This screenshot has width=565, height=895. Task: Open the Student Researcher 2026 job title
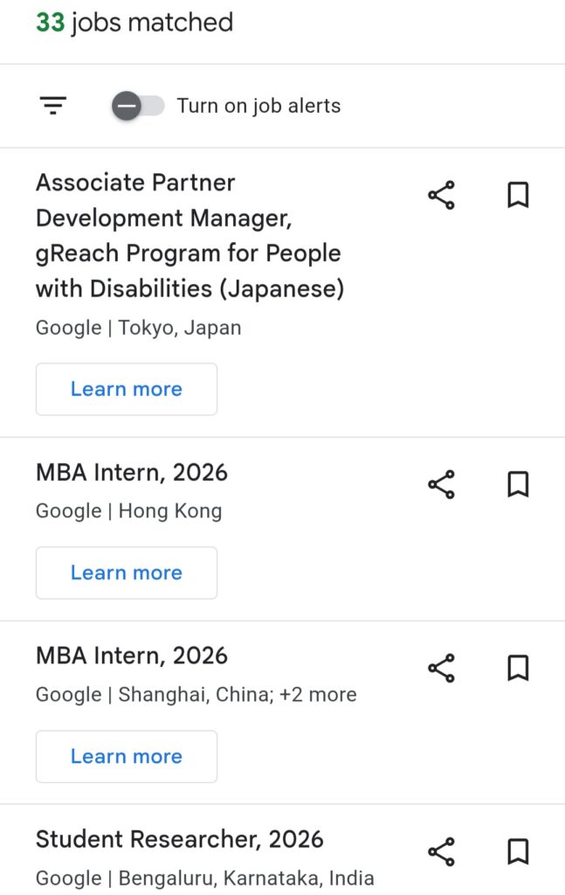(180, 839)
